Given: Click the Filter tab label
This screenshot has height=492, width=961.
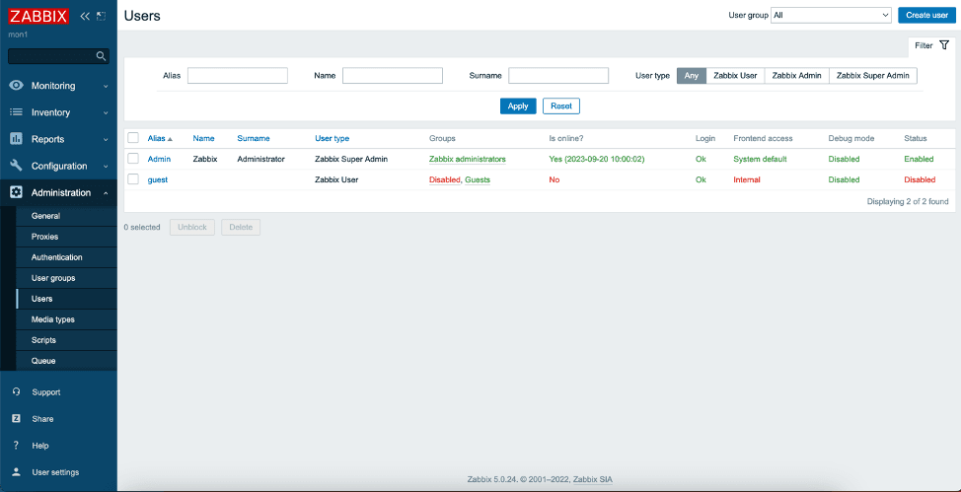Looking at the screenshot, I should click(x=924, y=45).
